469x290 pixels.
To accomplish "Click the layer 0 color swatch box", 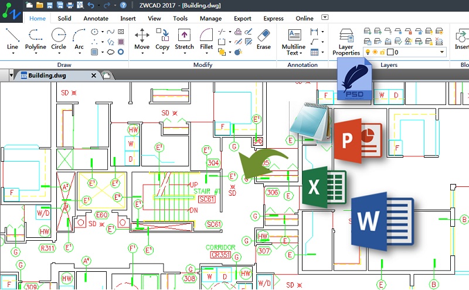I will (390, 52).
